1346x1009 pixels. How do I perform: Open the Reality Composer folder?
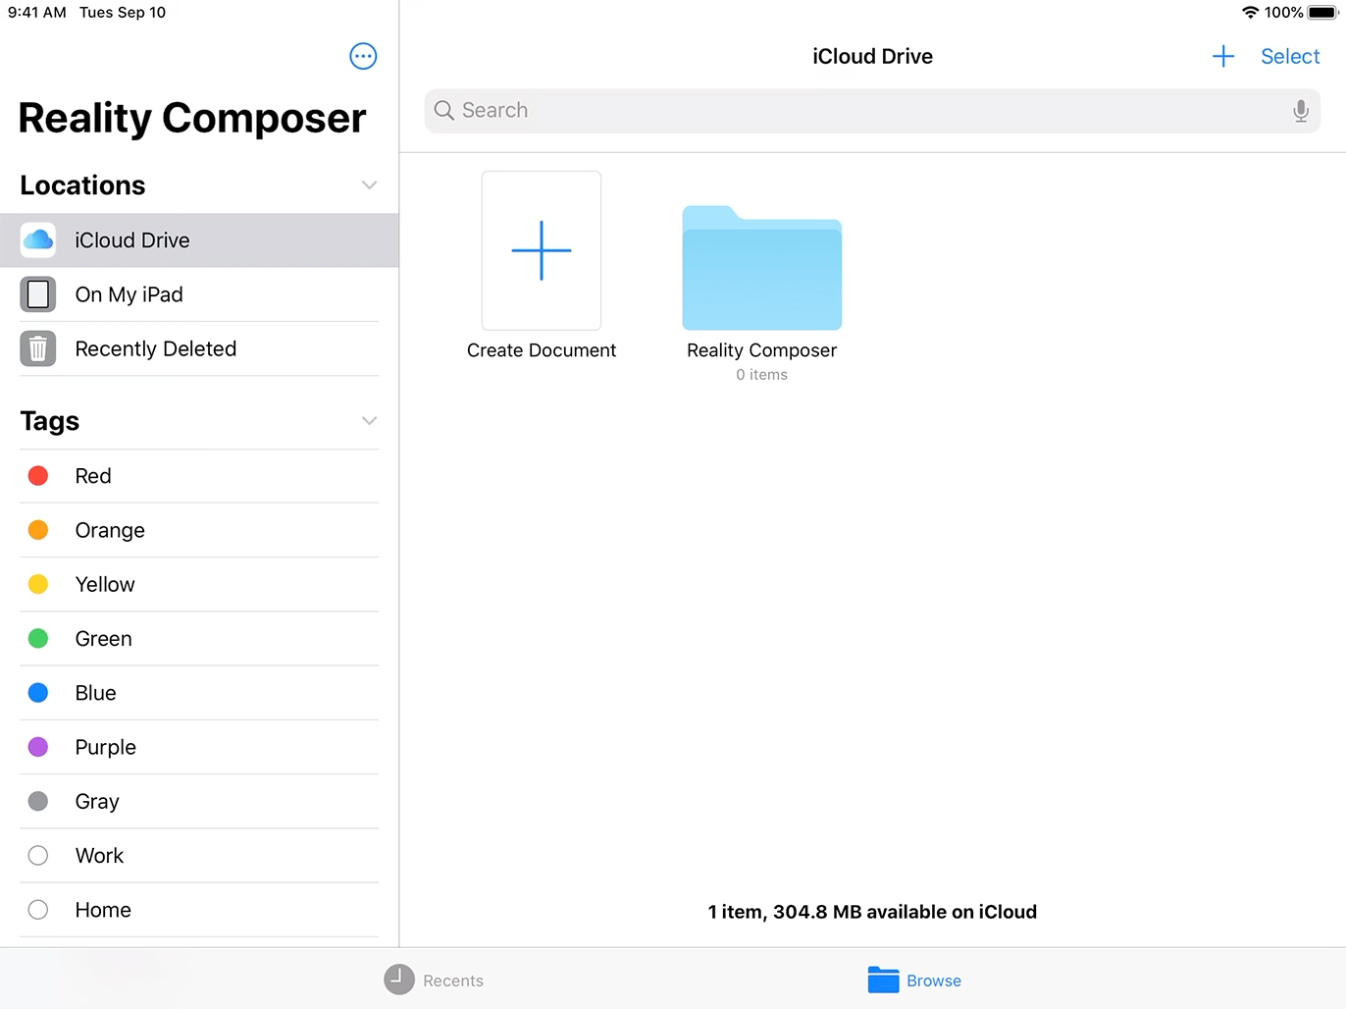pos(762,268)
